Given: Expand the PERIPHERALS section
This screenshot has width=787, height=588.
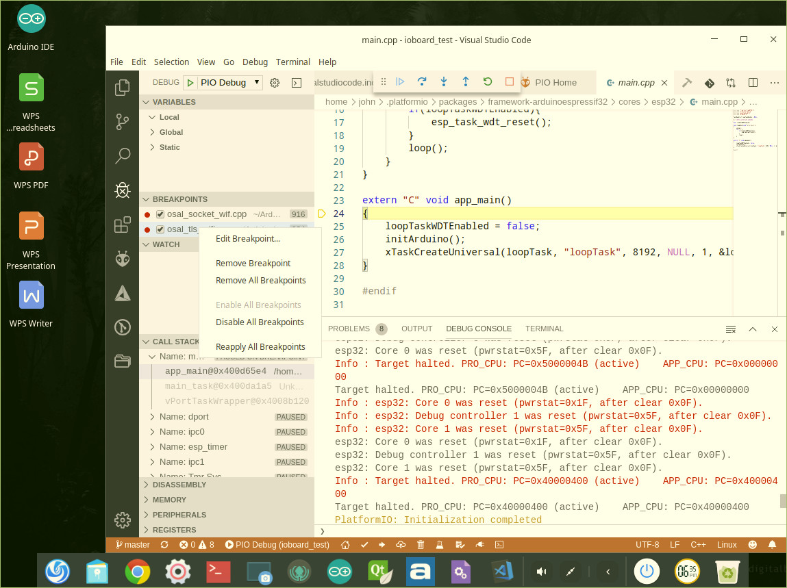Looking at the screenshot, I should point(227,515).
